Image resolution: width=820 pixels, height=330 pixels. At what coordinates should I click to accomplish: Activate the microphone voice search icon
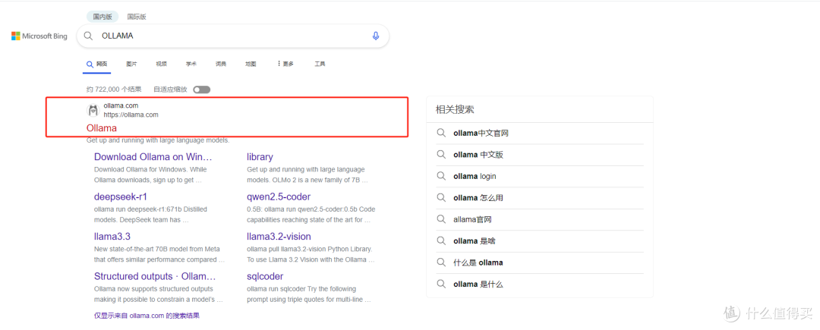coord(376,36)
